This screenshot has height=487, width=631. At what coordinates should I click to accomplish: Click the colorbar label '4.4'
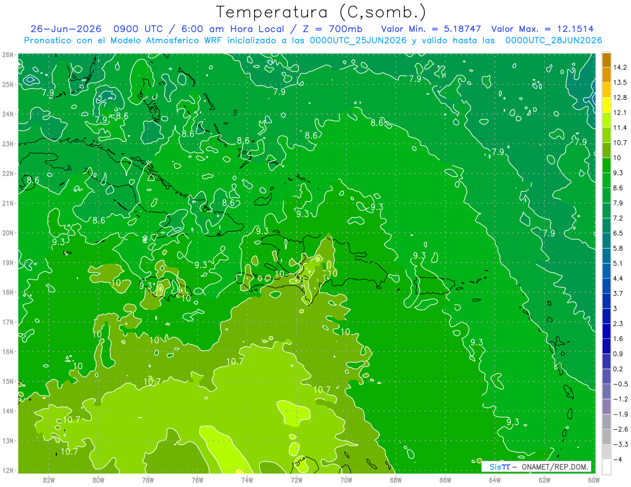(x=619, y=278)
